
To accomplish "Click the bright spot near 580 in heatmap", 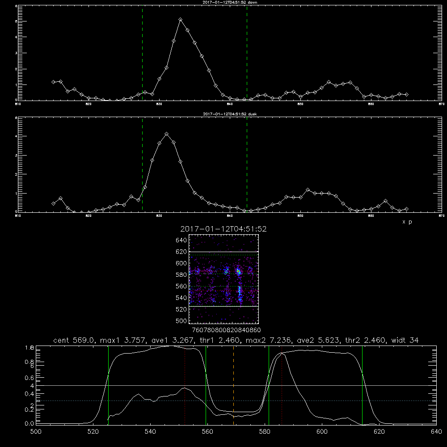I will click(x=239, y=272).
